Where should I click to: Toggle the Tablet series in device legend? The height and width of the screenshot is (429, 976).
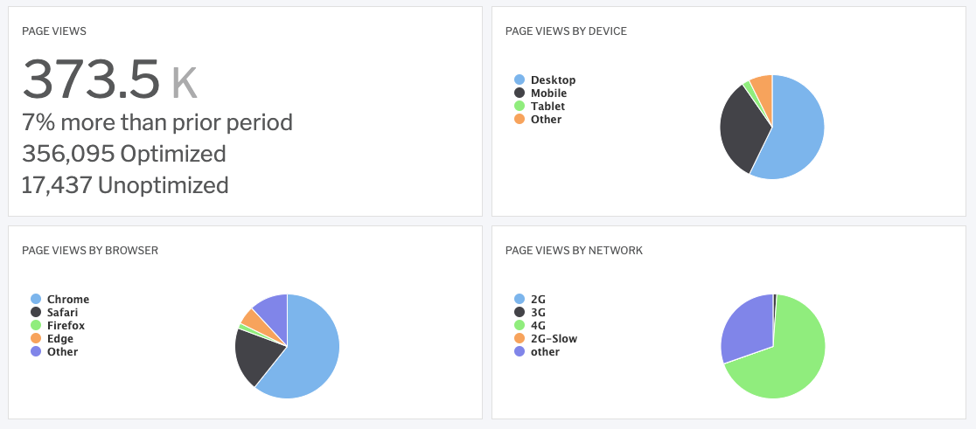coord(539,107)
